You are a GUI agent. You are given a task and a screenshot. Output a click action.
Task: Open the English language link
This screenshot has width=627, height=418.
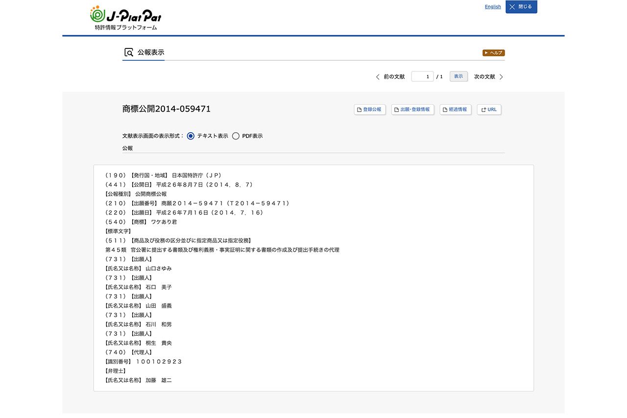point(492,6)
